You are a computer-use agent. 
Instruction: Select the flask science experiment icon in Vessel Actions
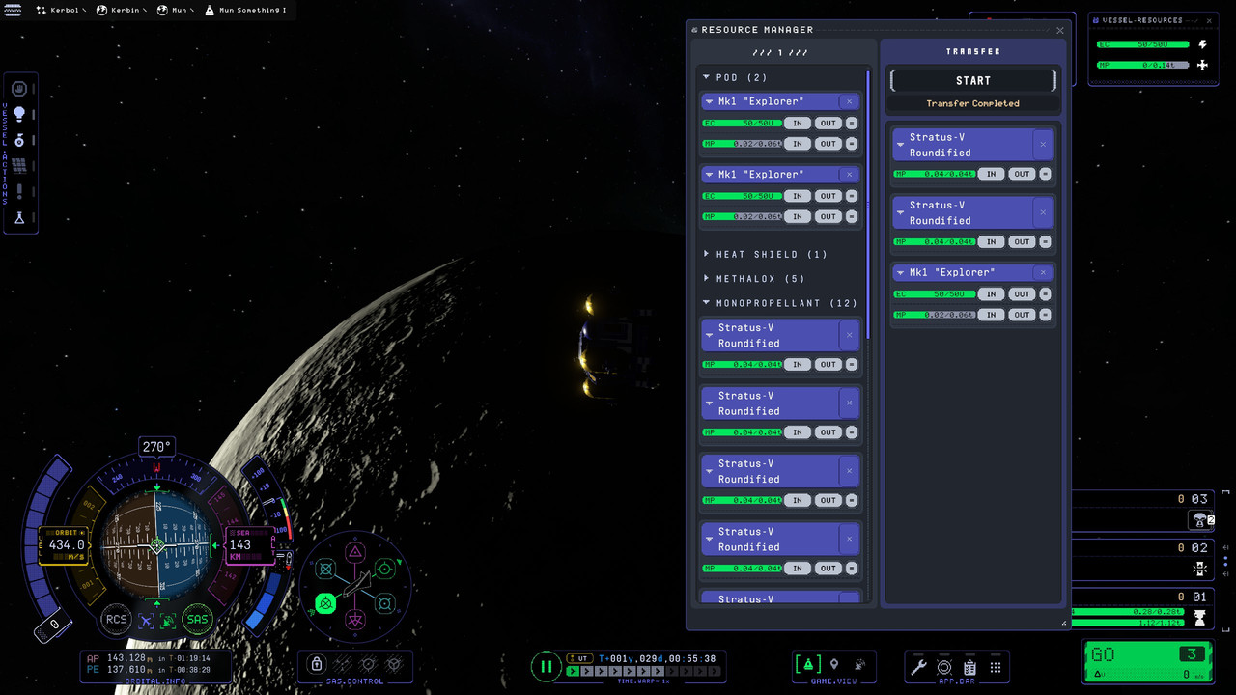tap(20, 214)
